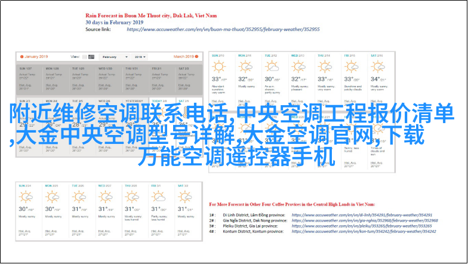Click the 'Di Linh District, Lâm Đồng province' label
This screenshot has width=468, height=264.
click(254, 215)
